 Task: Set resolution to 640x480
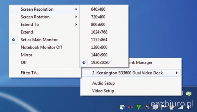coord(104,9)
